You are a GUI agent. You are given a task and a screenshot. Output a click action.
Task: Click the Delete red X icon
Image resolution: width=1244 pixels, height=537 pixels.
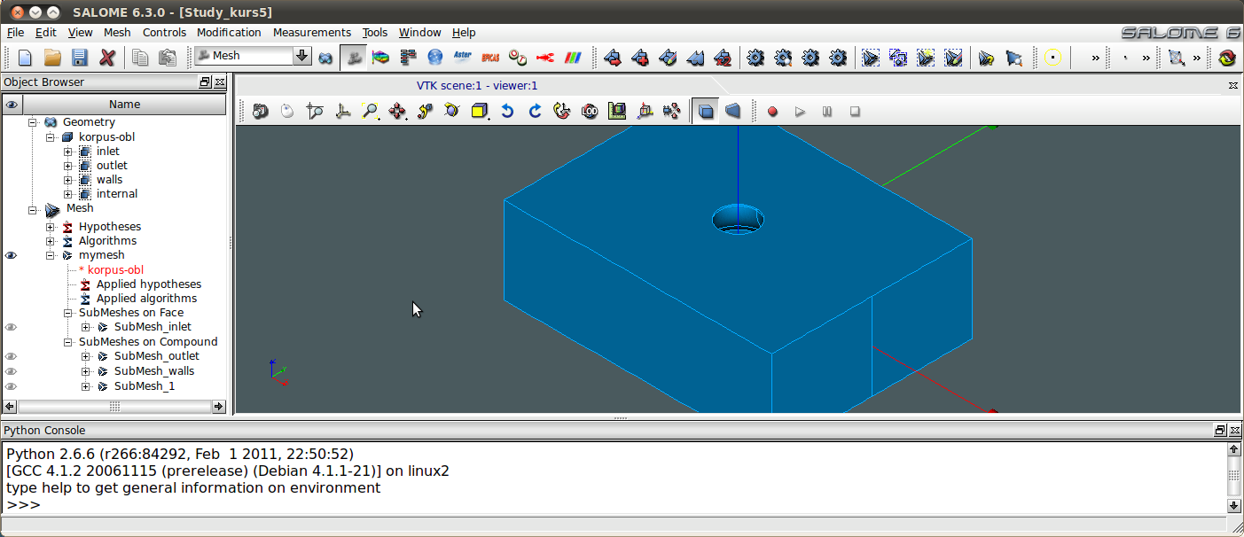tap(107, 58)
